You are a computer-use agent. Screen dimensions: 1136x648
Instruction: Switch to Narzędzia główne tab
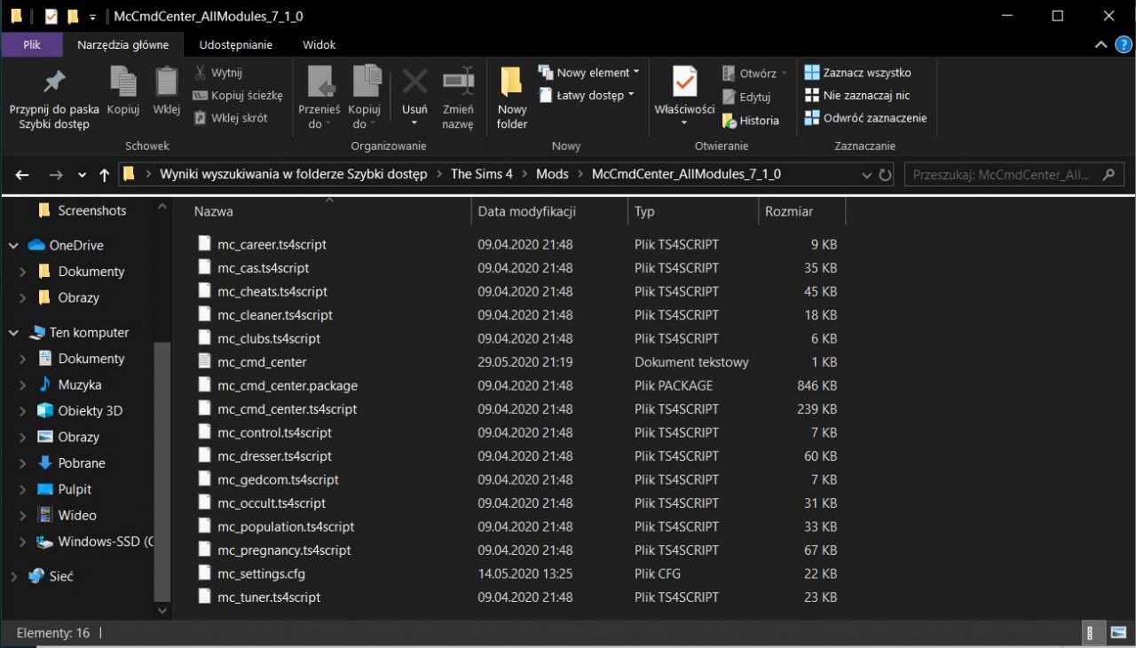click(122, 44)
